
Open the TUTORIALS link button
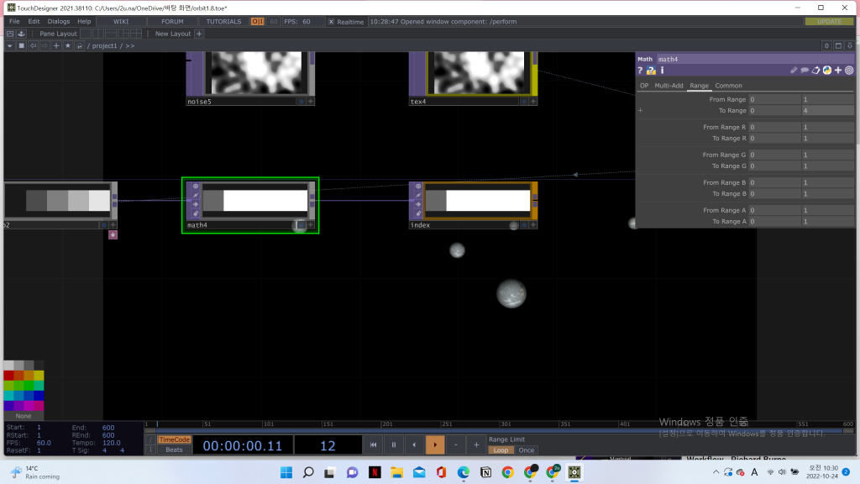223,21
